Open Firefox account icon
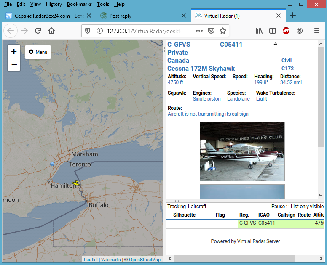Image resolution: width=327 pixels, height=265 pixels. (300, 31)
